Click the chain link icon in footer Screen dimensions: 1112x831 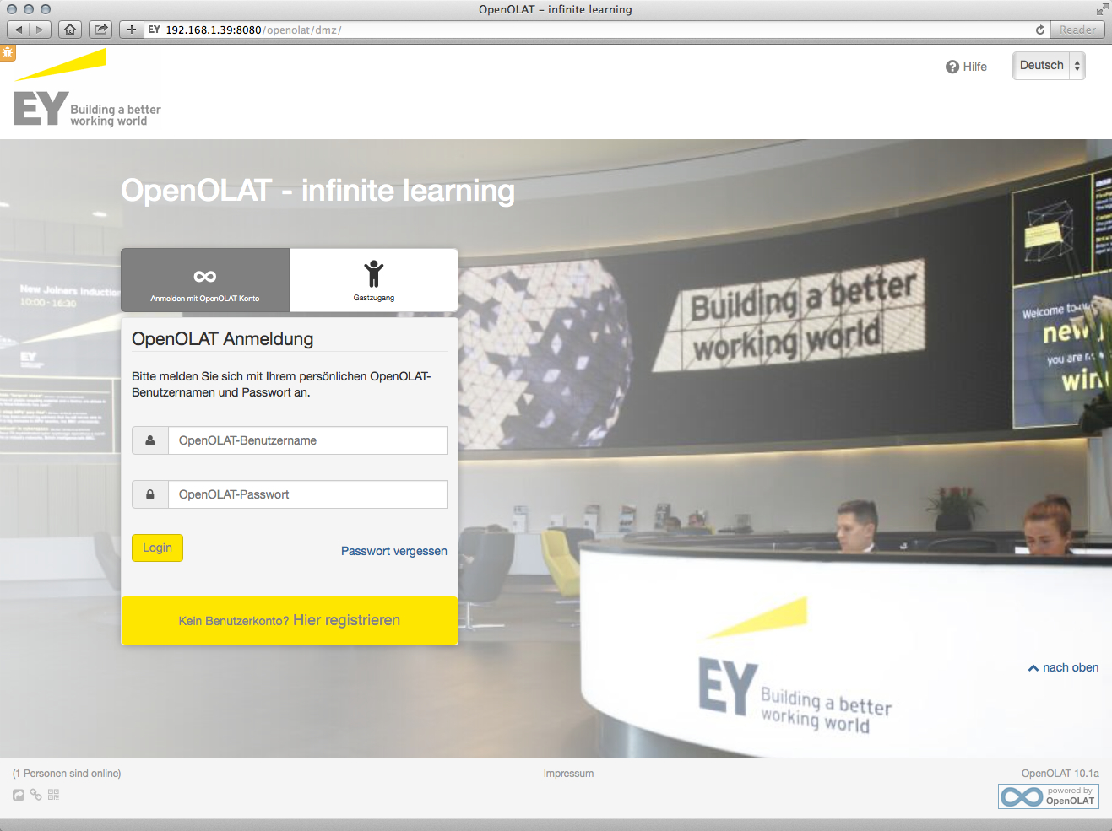tap(35, 795)
